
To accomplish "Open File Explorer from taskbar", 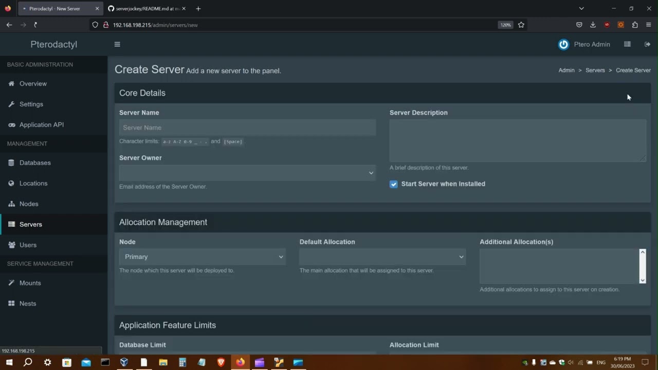I will (163, 362).
